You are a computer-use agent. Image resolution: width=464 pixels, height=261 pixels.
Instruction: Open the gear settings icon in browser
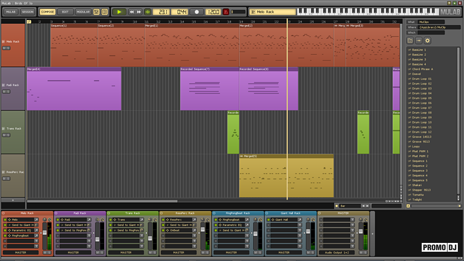427,41
